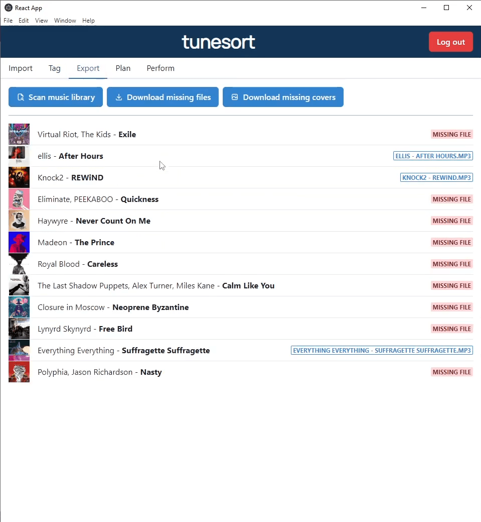Click The Prince album artwork

click(19, 242)
